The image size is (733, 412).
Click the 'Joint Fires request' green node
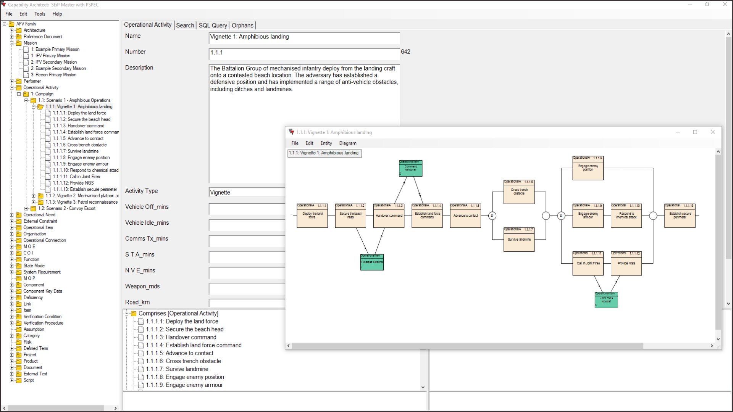(606, 300)
